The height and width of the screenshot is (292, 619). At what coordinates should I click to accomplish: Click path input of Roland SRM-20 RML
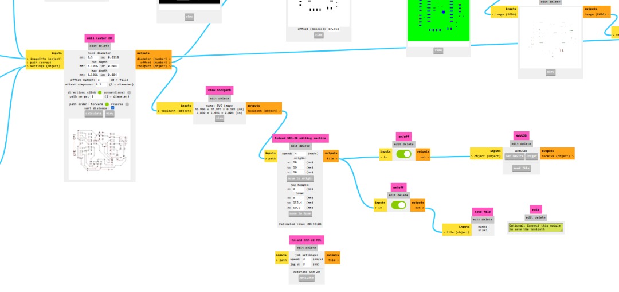[282, 260]
